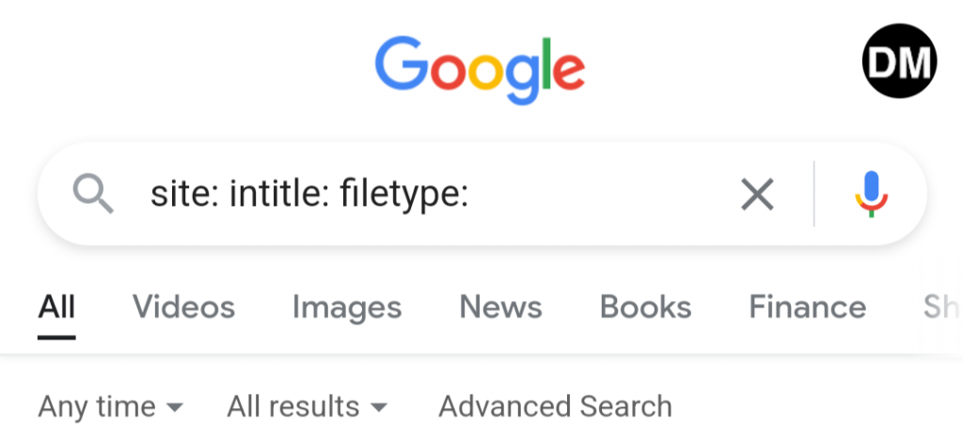Clear the search query with X
Screen dimensions: 963x443
coord(757,195)
